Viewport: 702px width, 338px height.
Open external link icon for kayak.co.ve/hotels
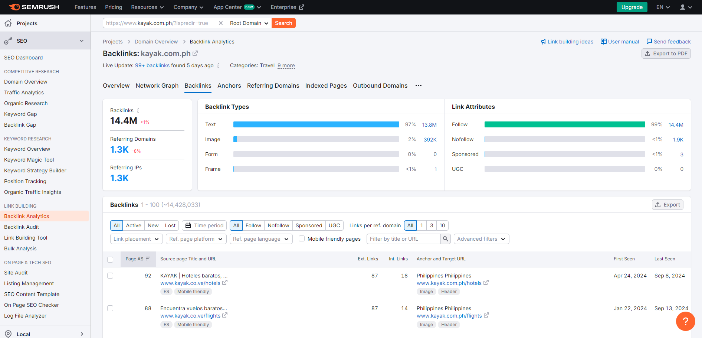pyautogui.click(x=225, y=283)
